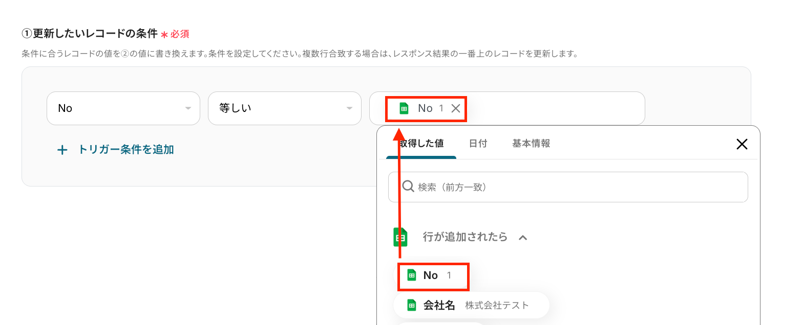Click Sheets icon on 会社名 item
The image size is (803, 325).
point(412,306)
